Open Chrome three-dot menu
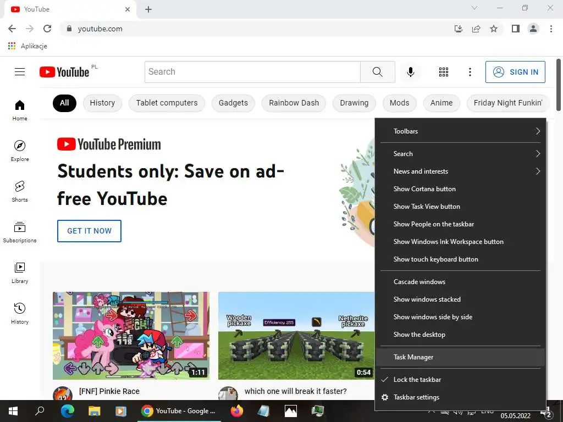The height and width of the screenshot is (422, 563). pyautogui.click(x=551, y=29)
